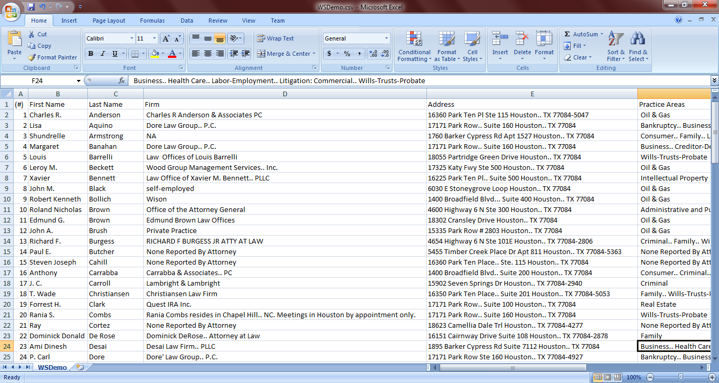Apply the red Font Color swatch
This screenshot has width=719, height=383.
point(172,54)
